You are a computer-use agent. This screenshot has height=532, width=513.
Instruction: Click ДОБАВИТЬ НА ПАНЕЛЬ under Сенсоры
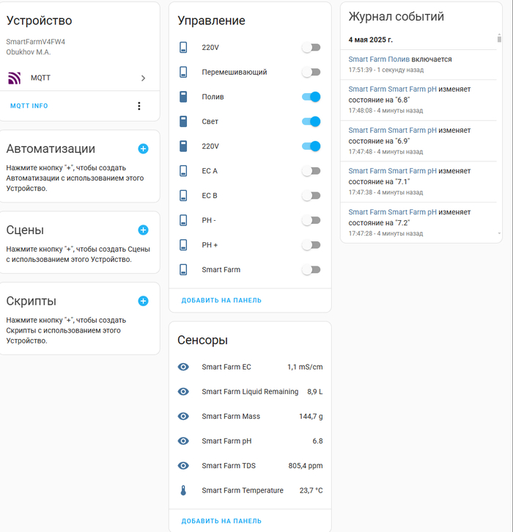pyautogui.click(x=221, y=521)
